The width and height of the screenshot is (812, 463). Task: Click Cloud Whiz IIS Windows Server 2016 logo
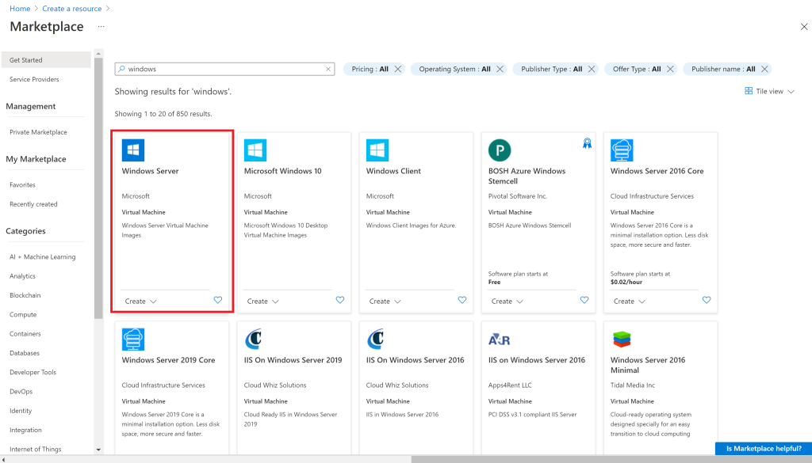click(x=376, y=340)
